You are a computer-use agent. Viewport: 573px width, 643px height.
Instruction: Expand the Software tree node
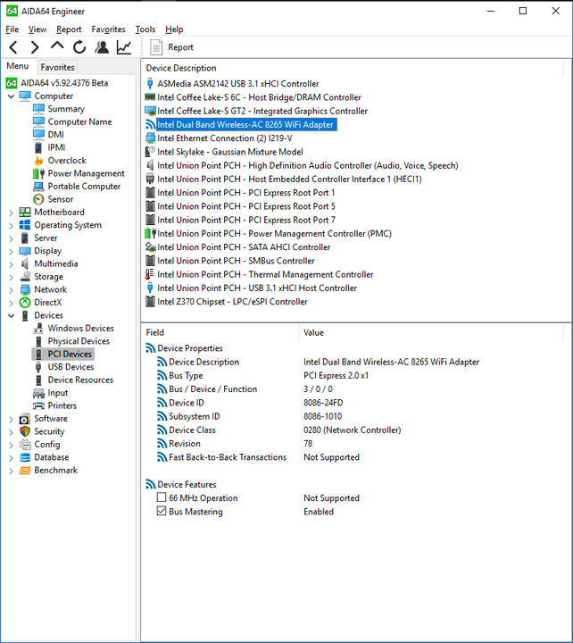11,419
